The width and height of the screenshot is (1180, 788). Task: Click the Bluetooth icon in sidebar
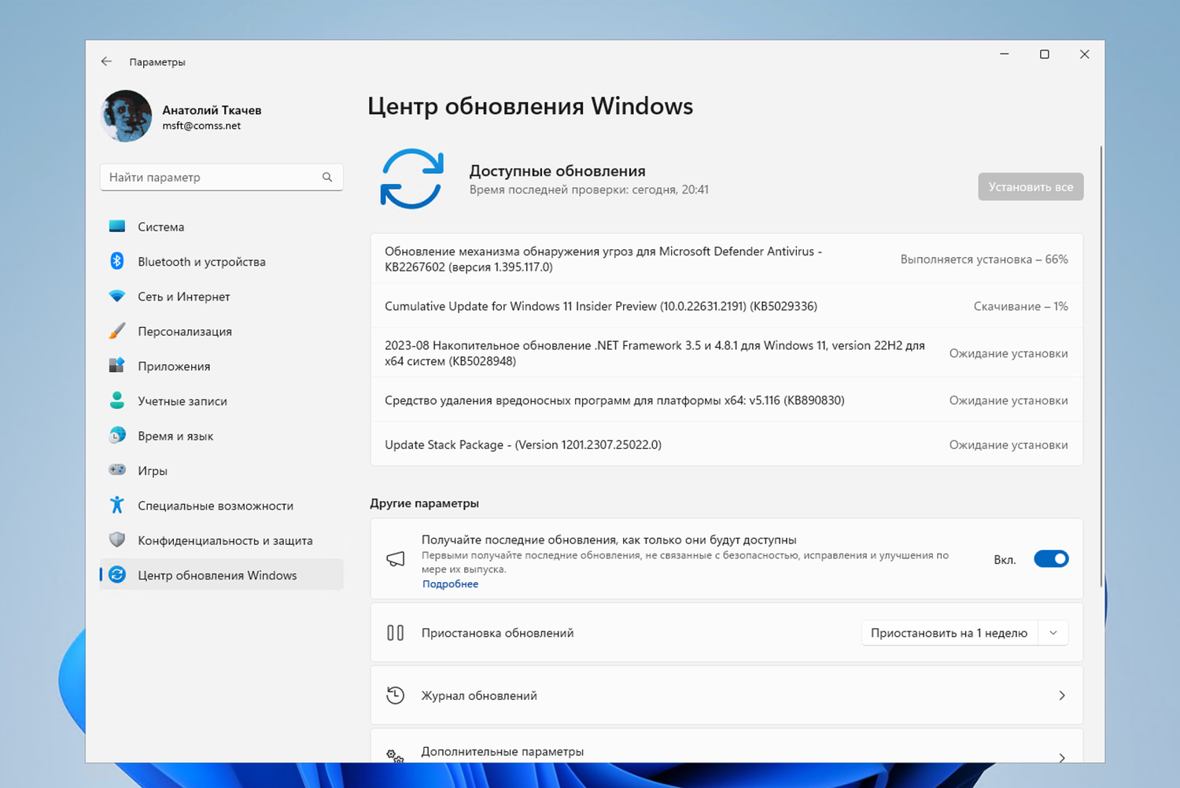click(x=117, y=261)
